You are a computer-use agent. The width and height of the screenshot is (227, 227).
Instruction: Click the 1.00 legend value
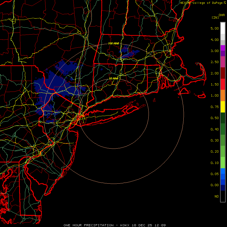click(215, 96)
